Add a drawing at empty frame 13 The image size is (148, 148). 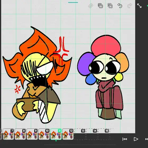click(80, 134)
